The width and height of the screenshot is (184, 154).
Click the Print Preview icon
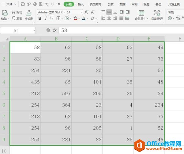point(41,4)
